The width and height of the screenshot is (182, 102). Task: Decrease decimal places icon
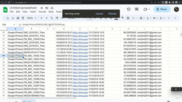coord(52,18)
